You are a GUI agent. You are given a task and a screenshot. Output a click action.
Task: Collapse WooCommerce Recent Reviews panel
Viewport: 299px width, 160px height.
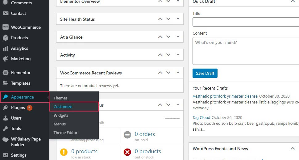178,73
